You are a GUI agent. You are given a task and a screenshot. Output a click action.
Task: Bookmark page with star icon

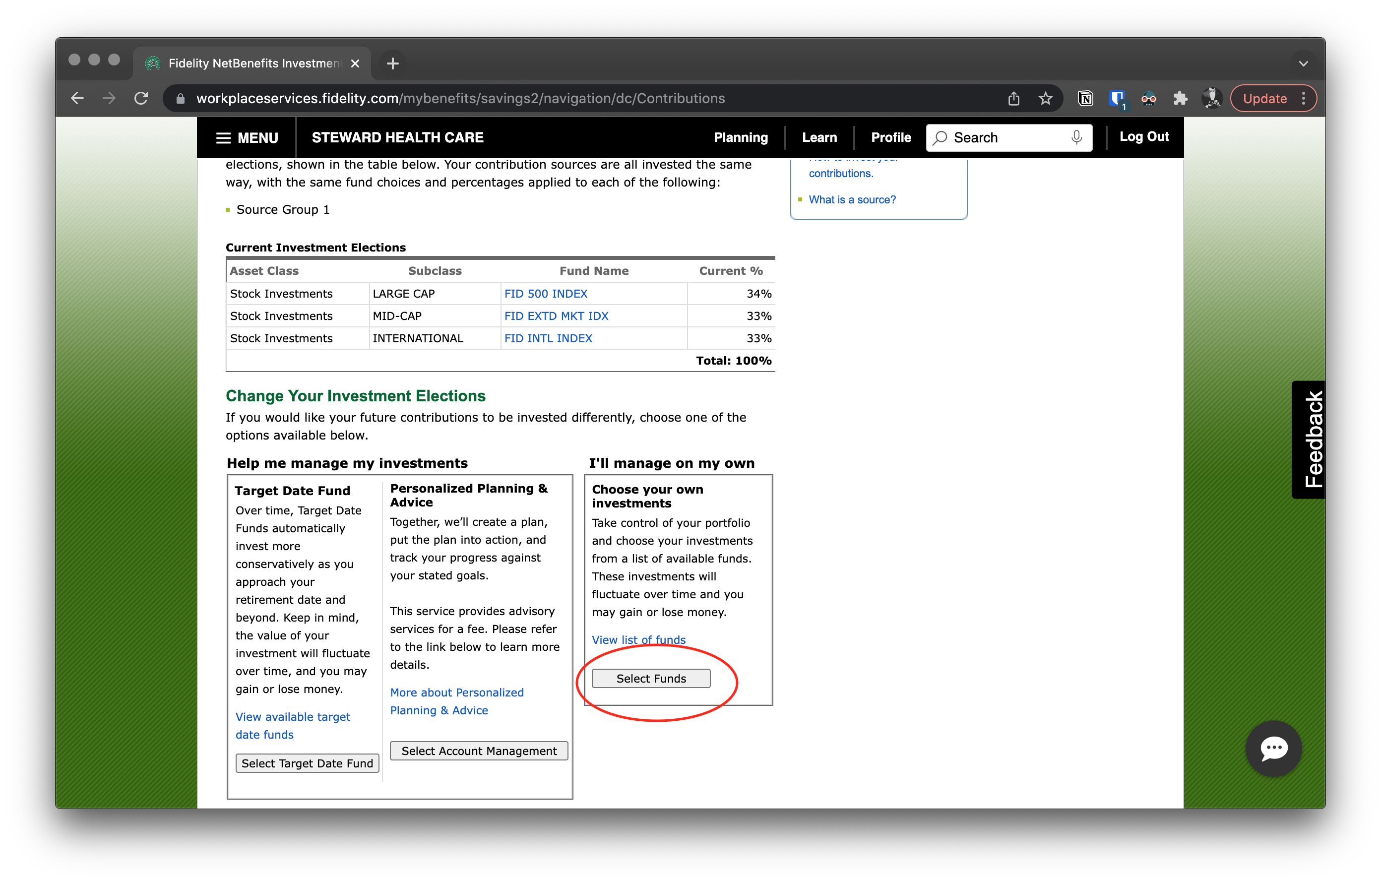point(1046,99)
